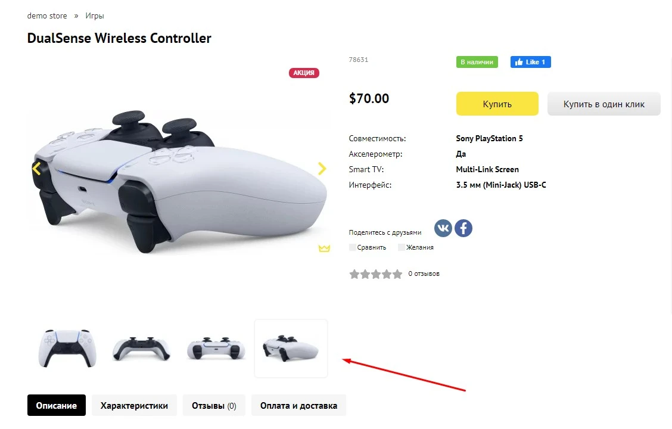Screen dimensions: 672x429
Task: Open the Отзывы (0) tab
Action: click(x=214, y=405)
